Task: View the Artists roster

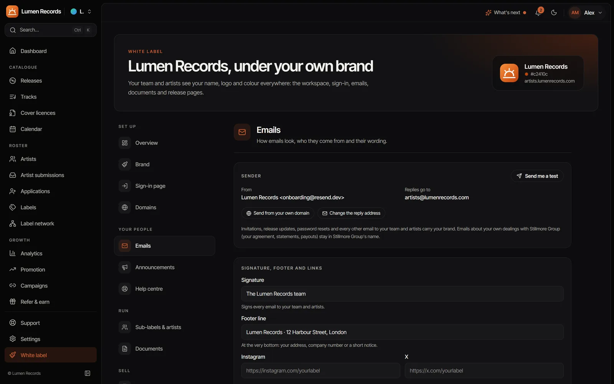Action: 51,159
